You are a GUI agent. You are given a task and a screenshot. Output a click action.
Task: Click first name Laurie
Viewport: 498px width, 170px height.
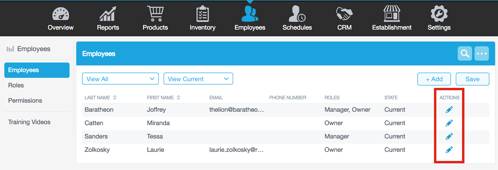[155, 150]
